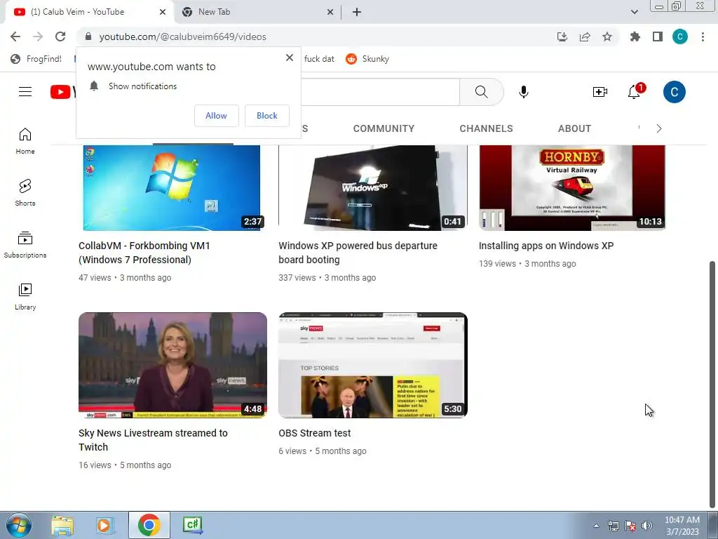Viewport: 718px width, 539px height.
Task: Bookmark this page with star icon
Action: 607,36
